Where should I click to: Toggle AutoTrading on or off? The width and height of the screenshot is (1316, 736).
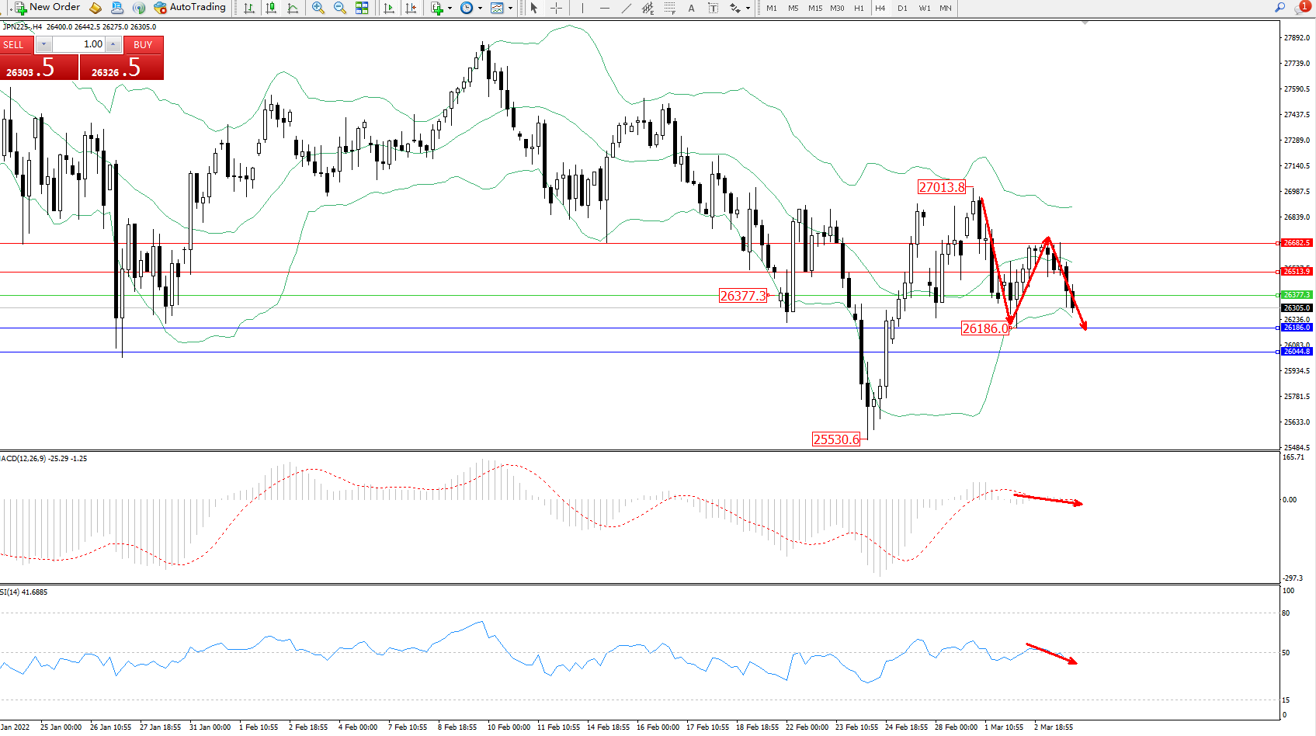coord(190,8)
